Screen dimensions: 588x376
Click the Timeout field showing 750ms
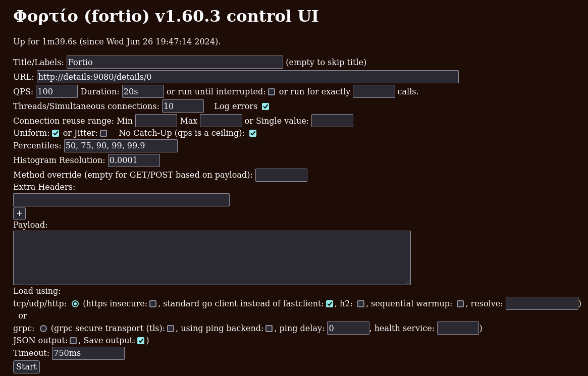coord(88,353)
